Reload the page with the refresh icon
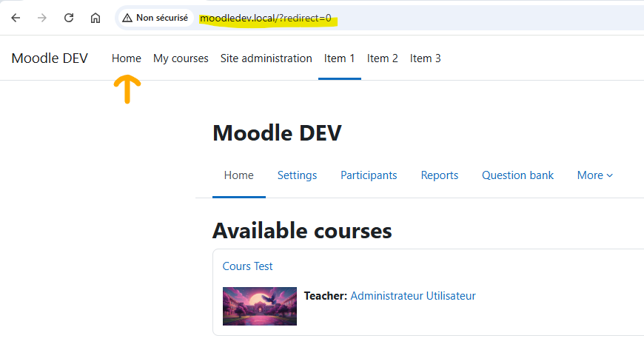 pos(69,18)
